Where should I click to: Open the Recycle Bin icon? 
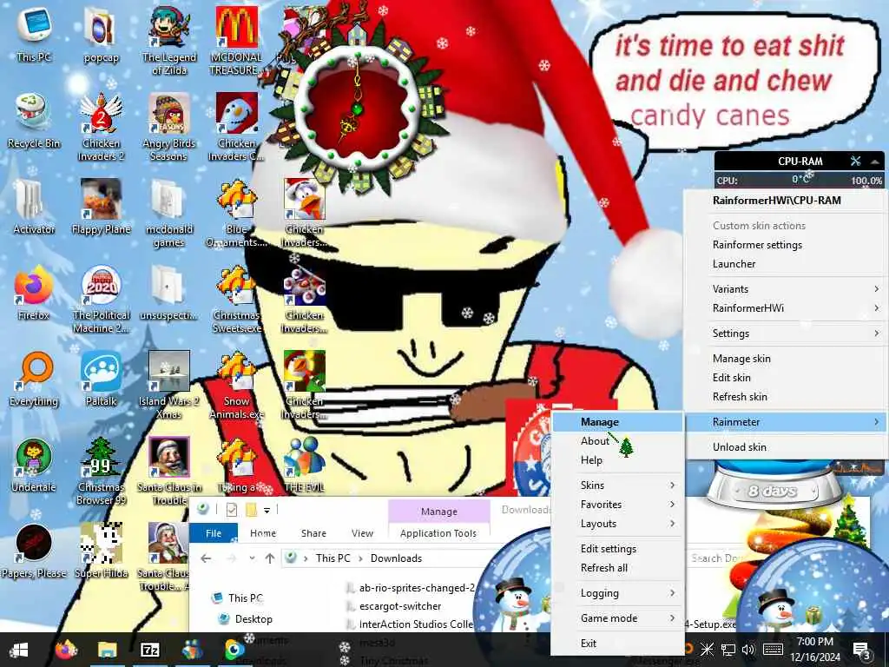34,120
